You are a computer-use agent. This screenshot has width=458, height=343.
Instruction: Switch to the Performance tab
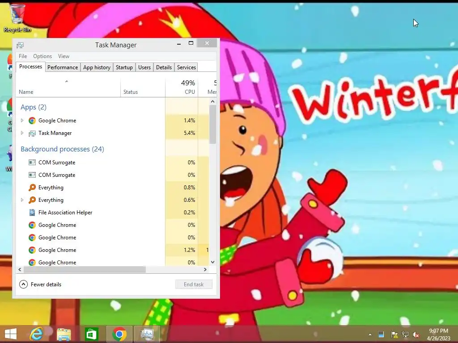point(63,67)
